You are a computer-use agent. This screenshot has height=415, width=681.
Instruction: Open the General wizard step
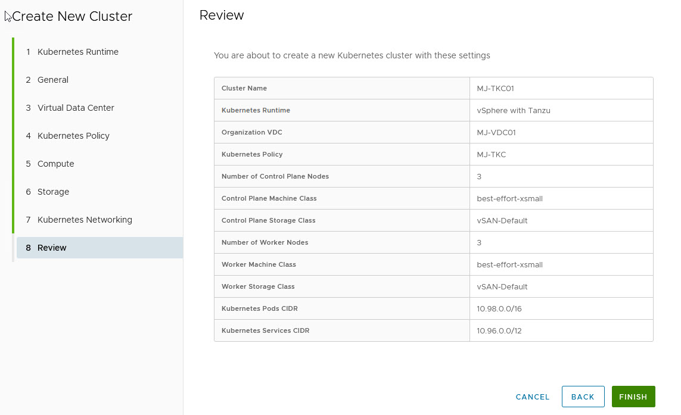pyautogui.click(x=52, y=80)
